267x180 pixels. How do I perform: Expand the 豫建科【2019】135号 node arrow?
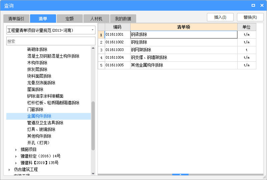pos(16,163)
